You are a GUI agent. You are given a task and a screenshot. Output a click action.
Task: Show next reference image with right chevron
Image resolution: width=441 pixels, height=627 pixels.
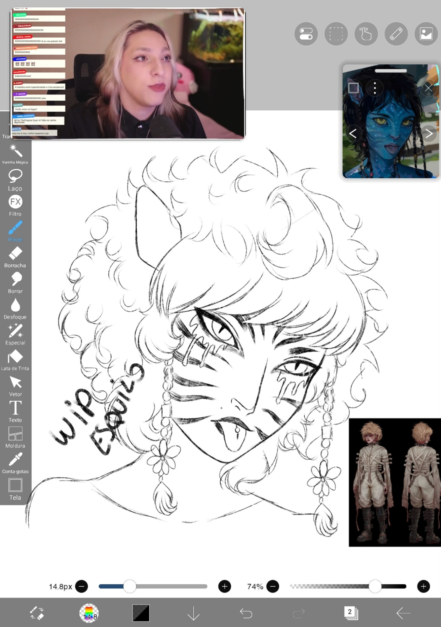(x=428, y=134)
